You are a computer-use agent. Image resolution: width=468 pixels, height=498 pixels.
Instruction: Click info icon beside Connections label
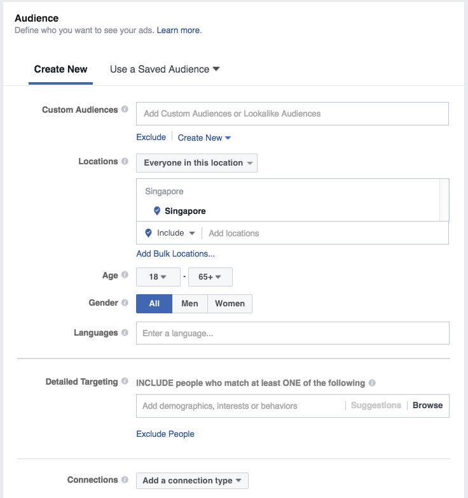point(125,480)
